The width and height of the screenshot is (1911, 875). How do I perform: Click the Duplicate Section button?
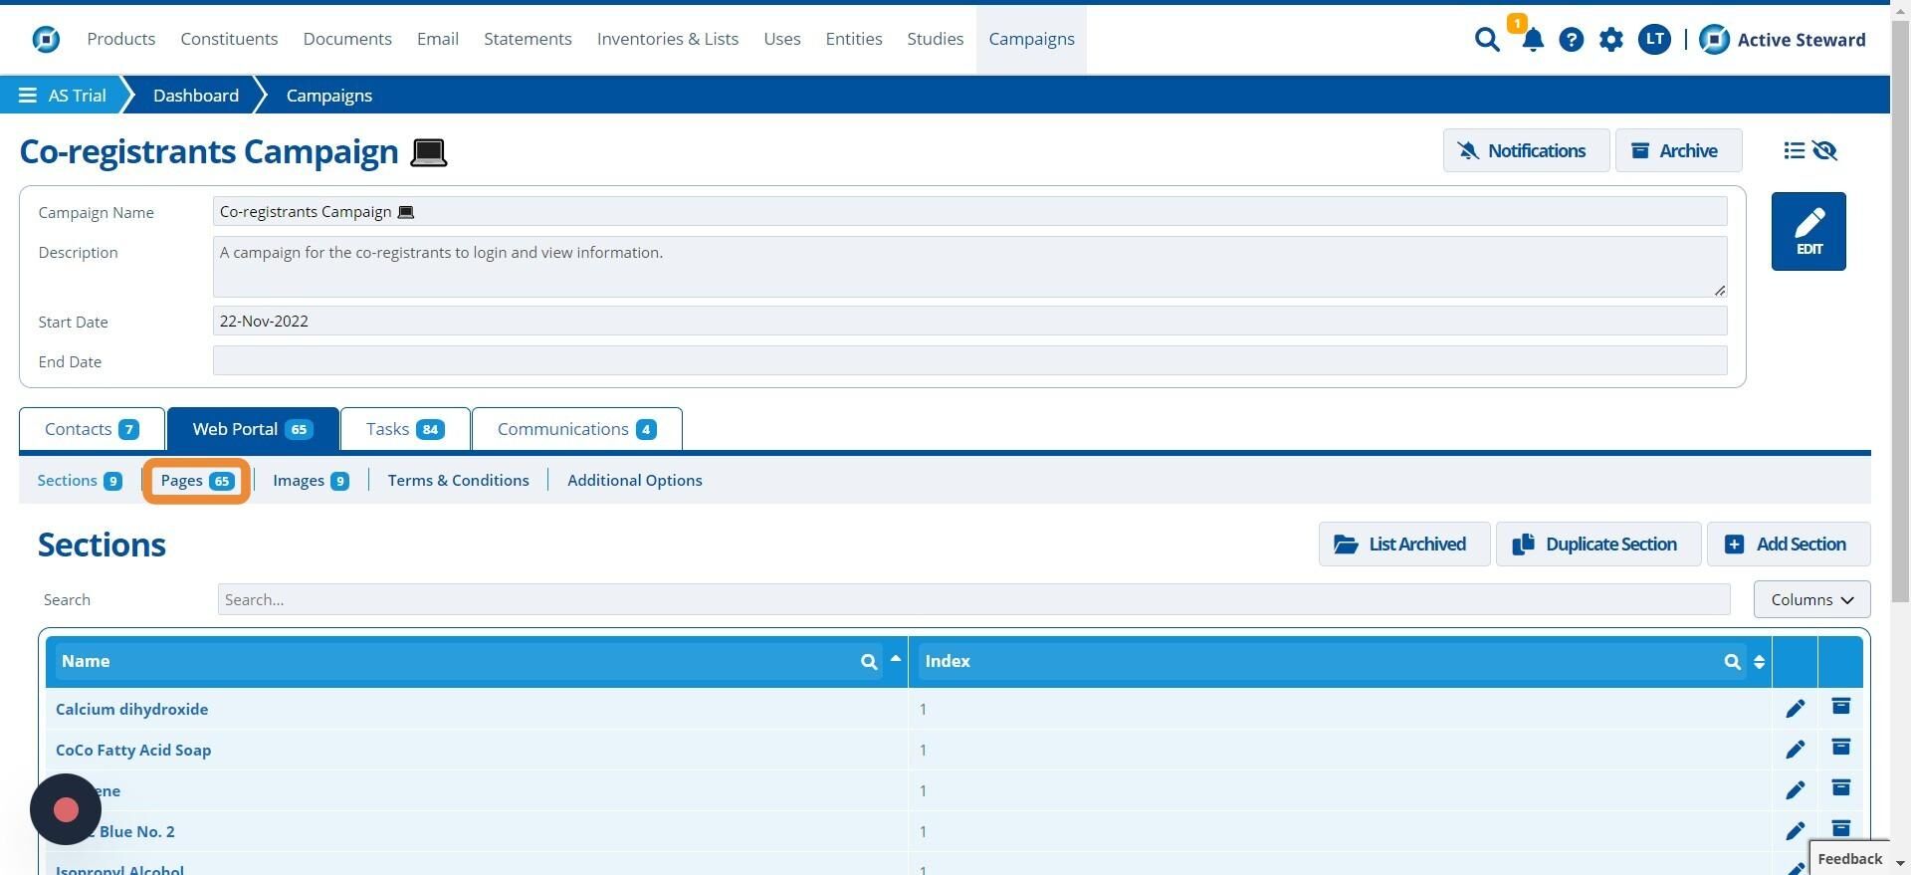click(x=1597, y=545)
